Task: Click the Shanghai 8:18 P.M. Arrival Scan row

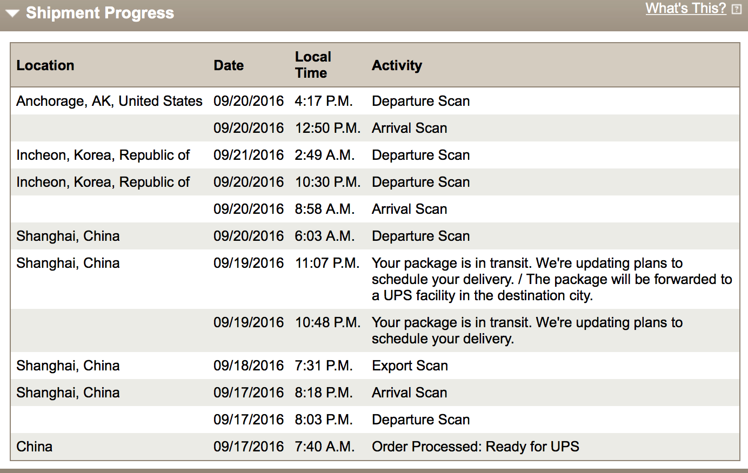Action: (x=375, y=393)
